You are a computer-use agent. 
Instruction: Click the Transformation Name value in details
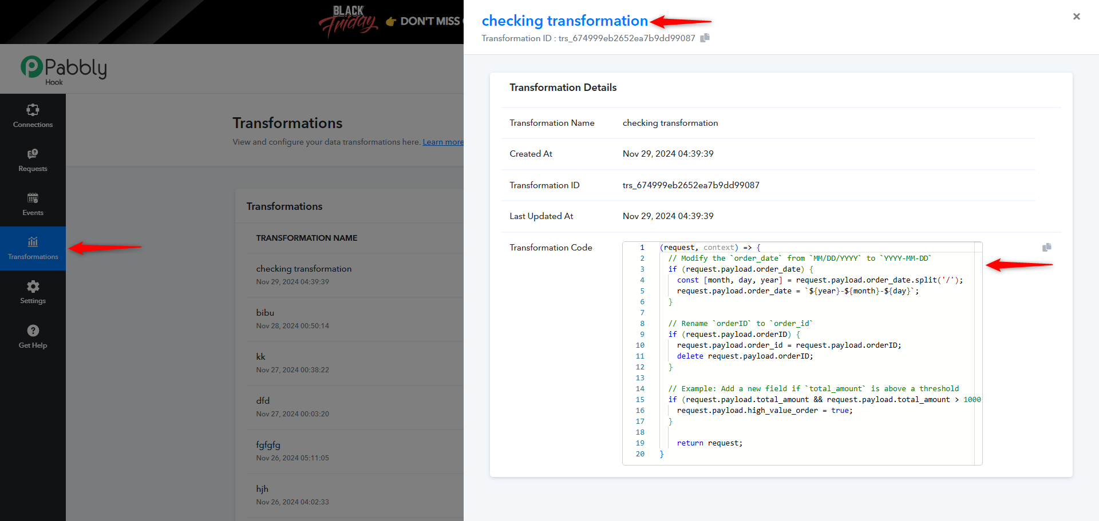(670, 123)
